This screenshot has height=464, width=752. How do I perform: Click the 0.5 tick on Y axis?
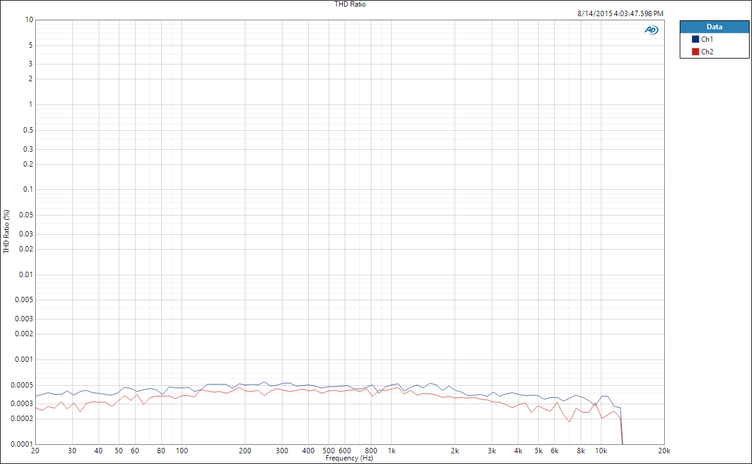coord(27,131)
